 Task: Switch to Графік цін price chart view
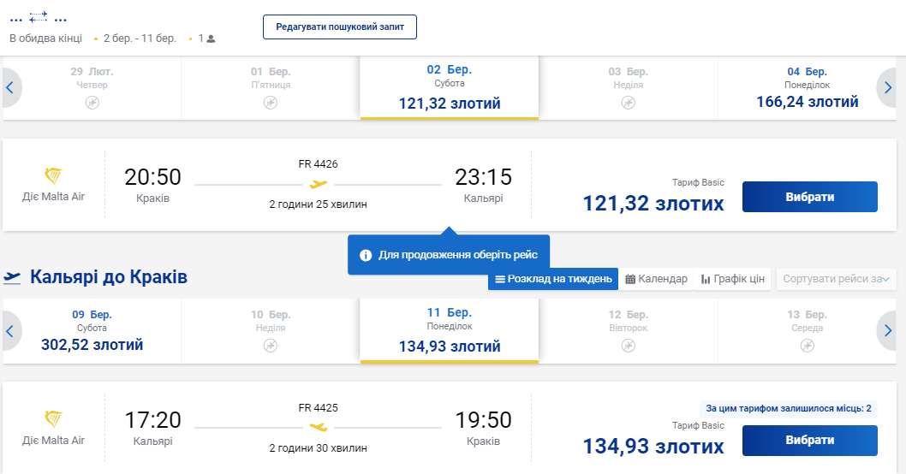tap(732, 279)
